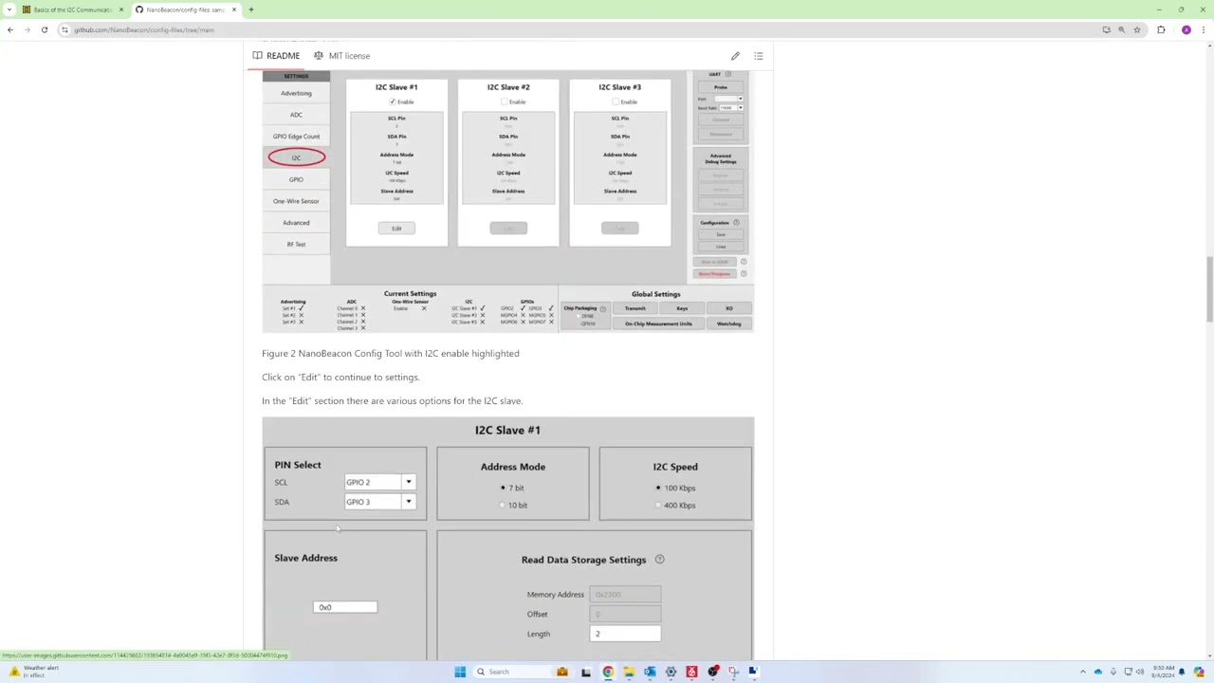This screenshot has height=683, width=1214.
Task: Toggle the I2C Slave #2 Enable checkbox
Action: click(505, 102)
